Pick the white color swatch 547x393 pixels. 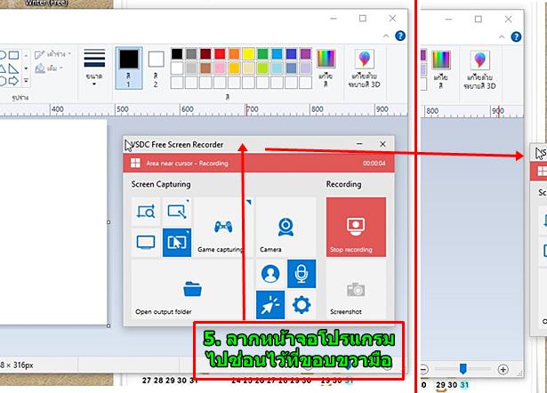(x=177, y=68)
